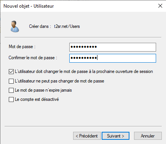Uncheck the must-change-password-at-next-logon checkbox box
The width and height of the screenshot is (166, 144).
coord(11,71)
